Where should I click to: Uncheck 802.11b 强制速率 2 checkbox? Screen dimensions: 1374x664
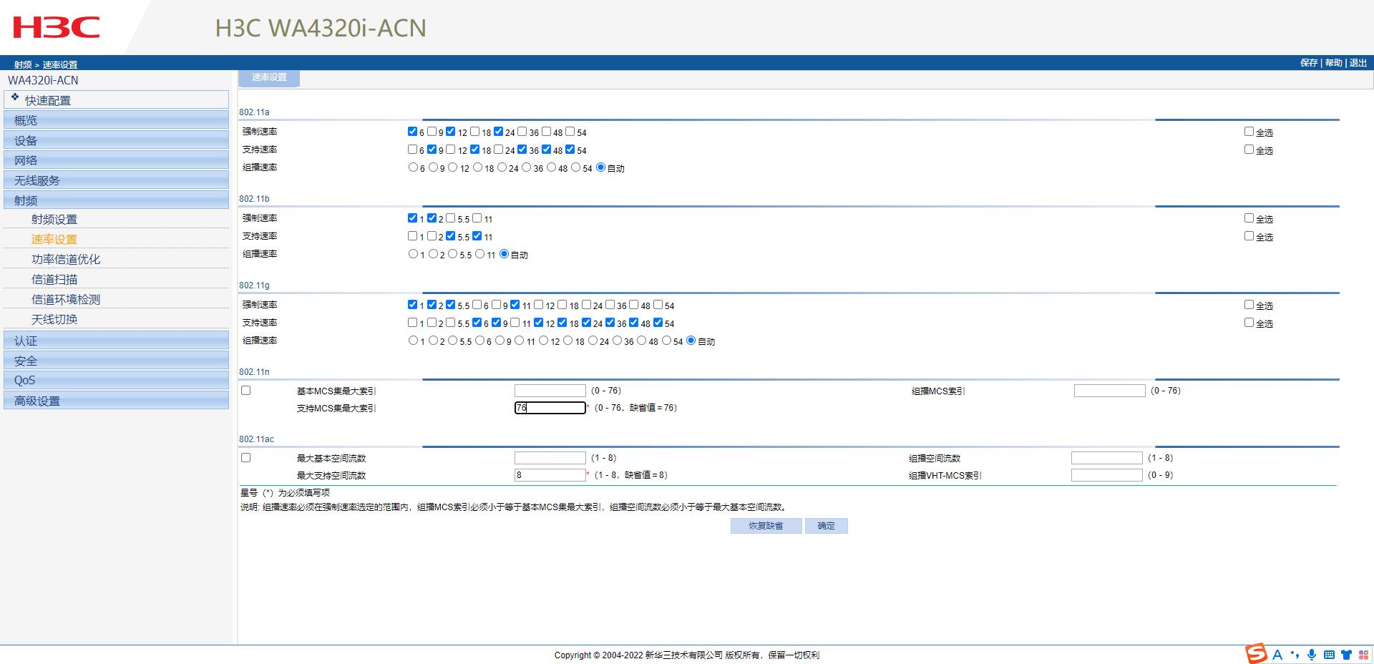432,218
